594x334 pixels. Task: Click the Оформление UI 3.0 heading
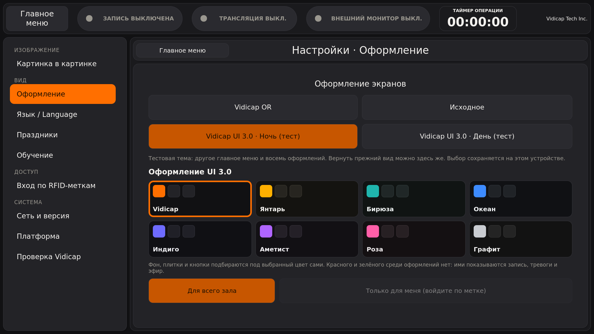click(190, 172)
